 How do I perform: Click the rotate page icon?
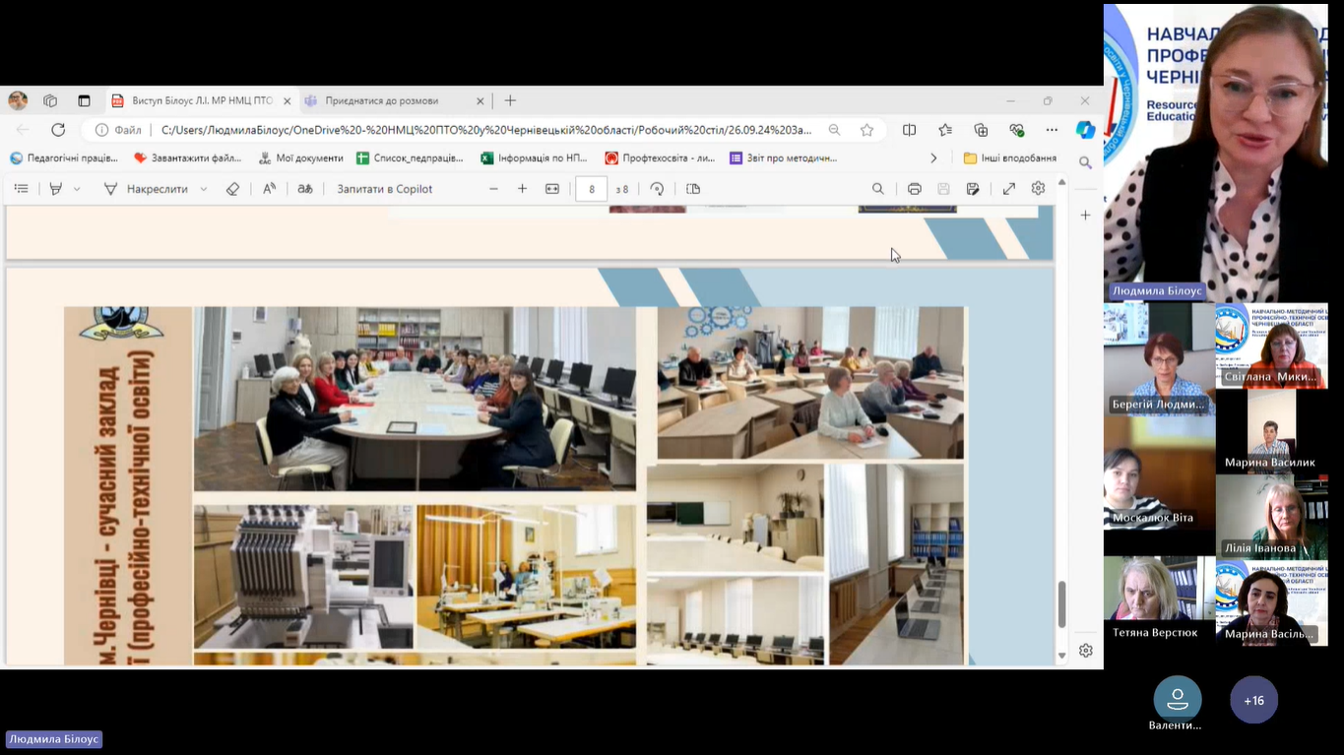pyautogui.click(x=657, y=189)
